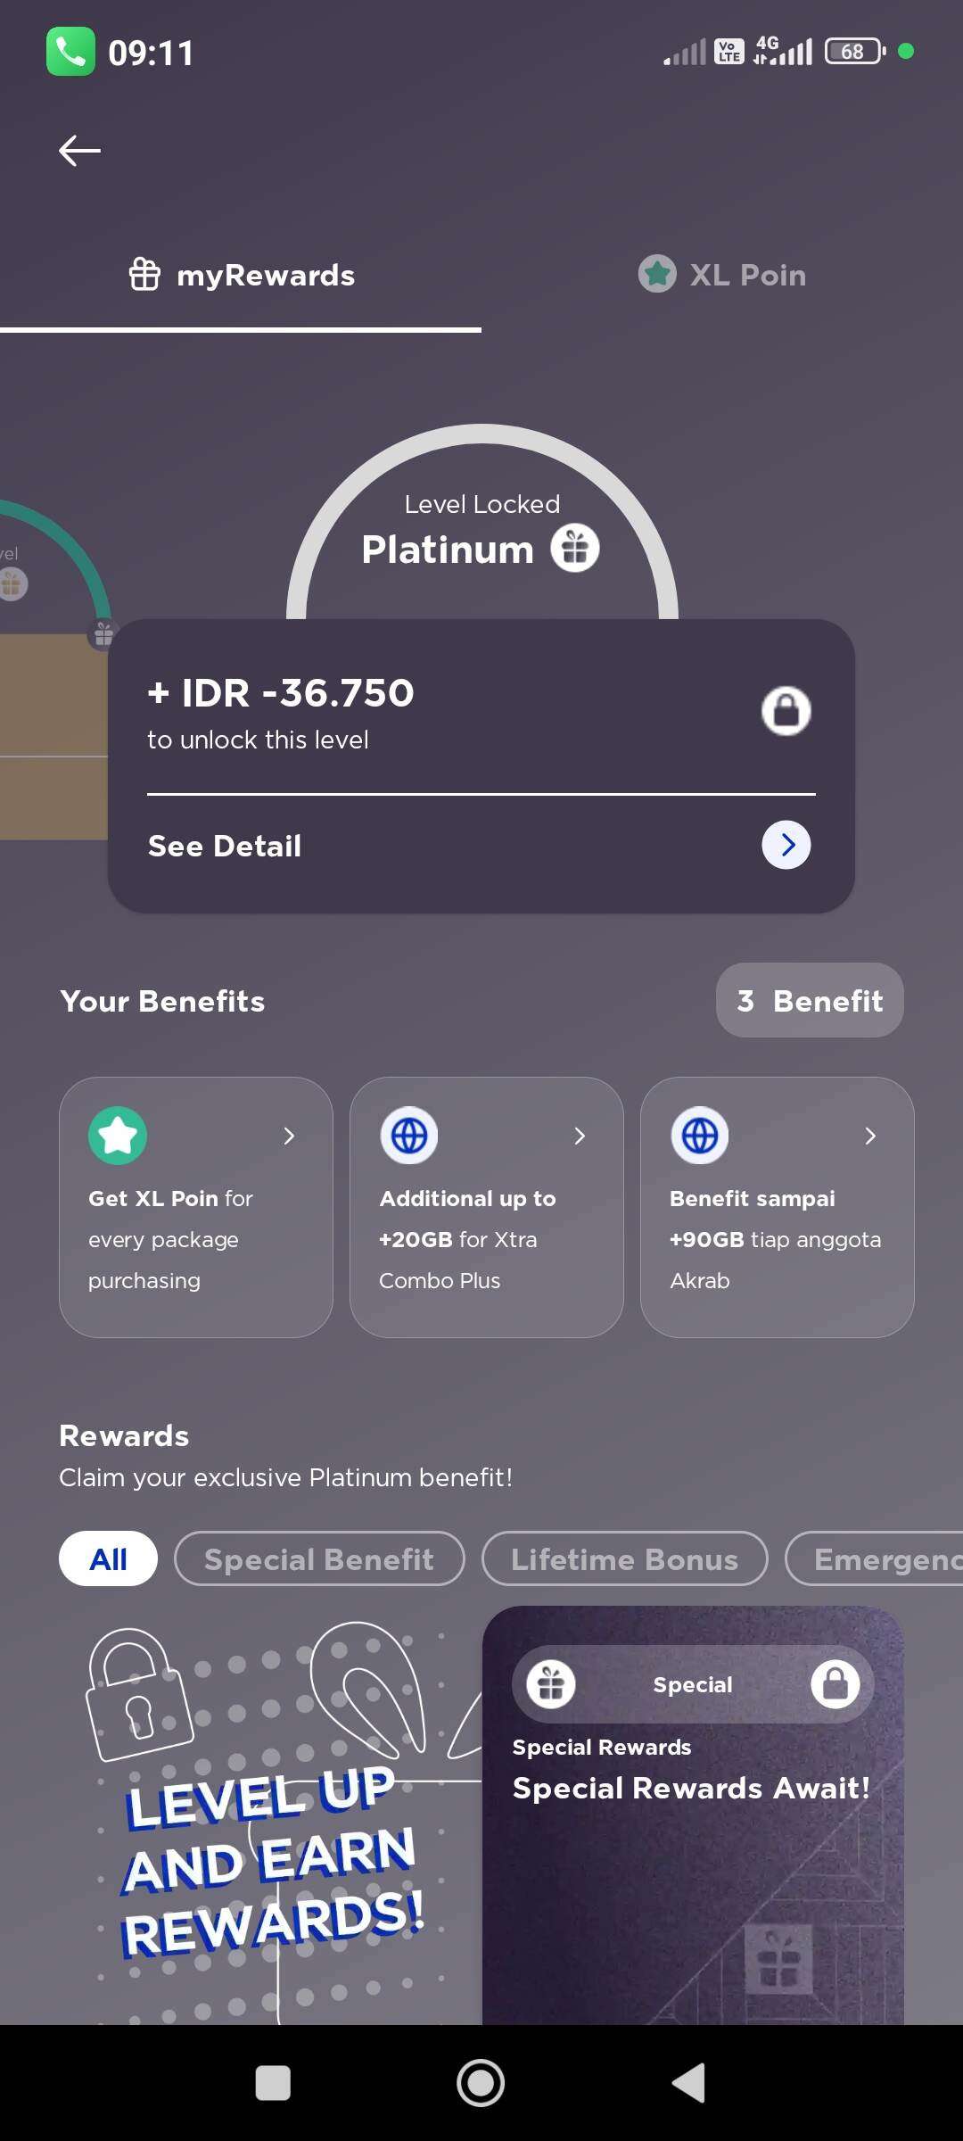Expand Benefit sampai +90GB chevron
963x2141 pixels.
coord(870,1136)
